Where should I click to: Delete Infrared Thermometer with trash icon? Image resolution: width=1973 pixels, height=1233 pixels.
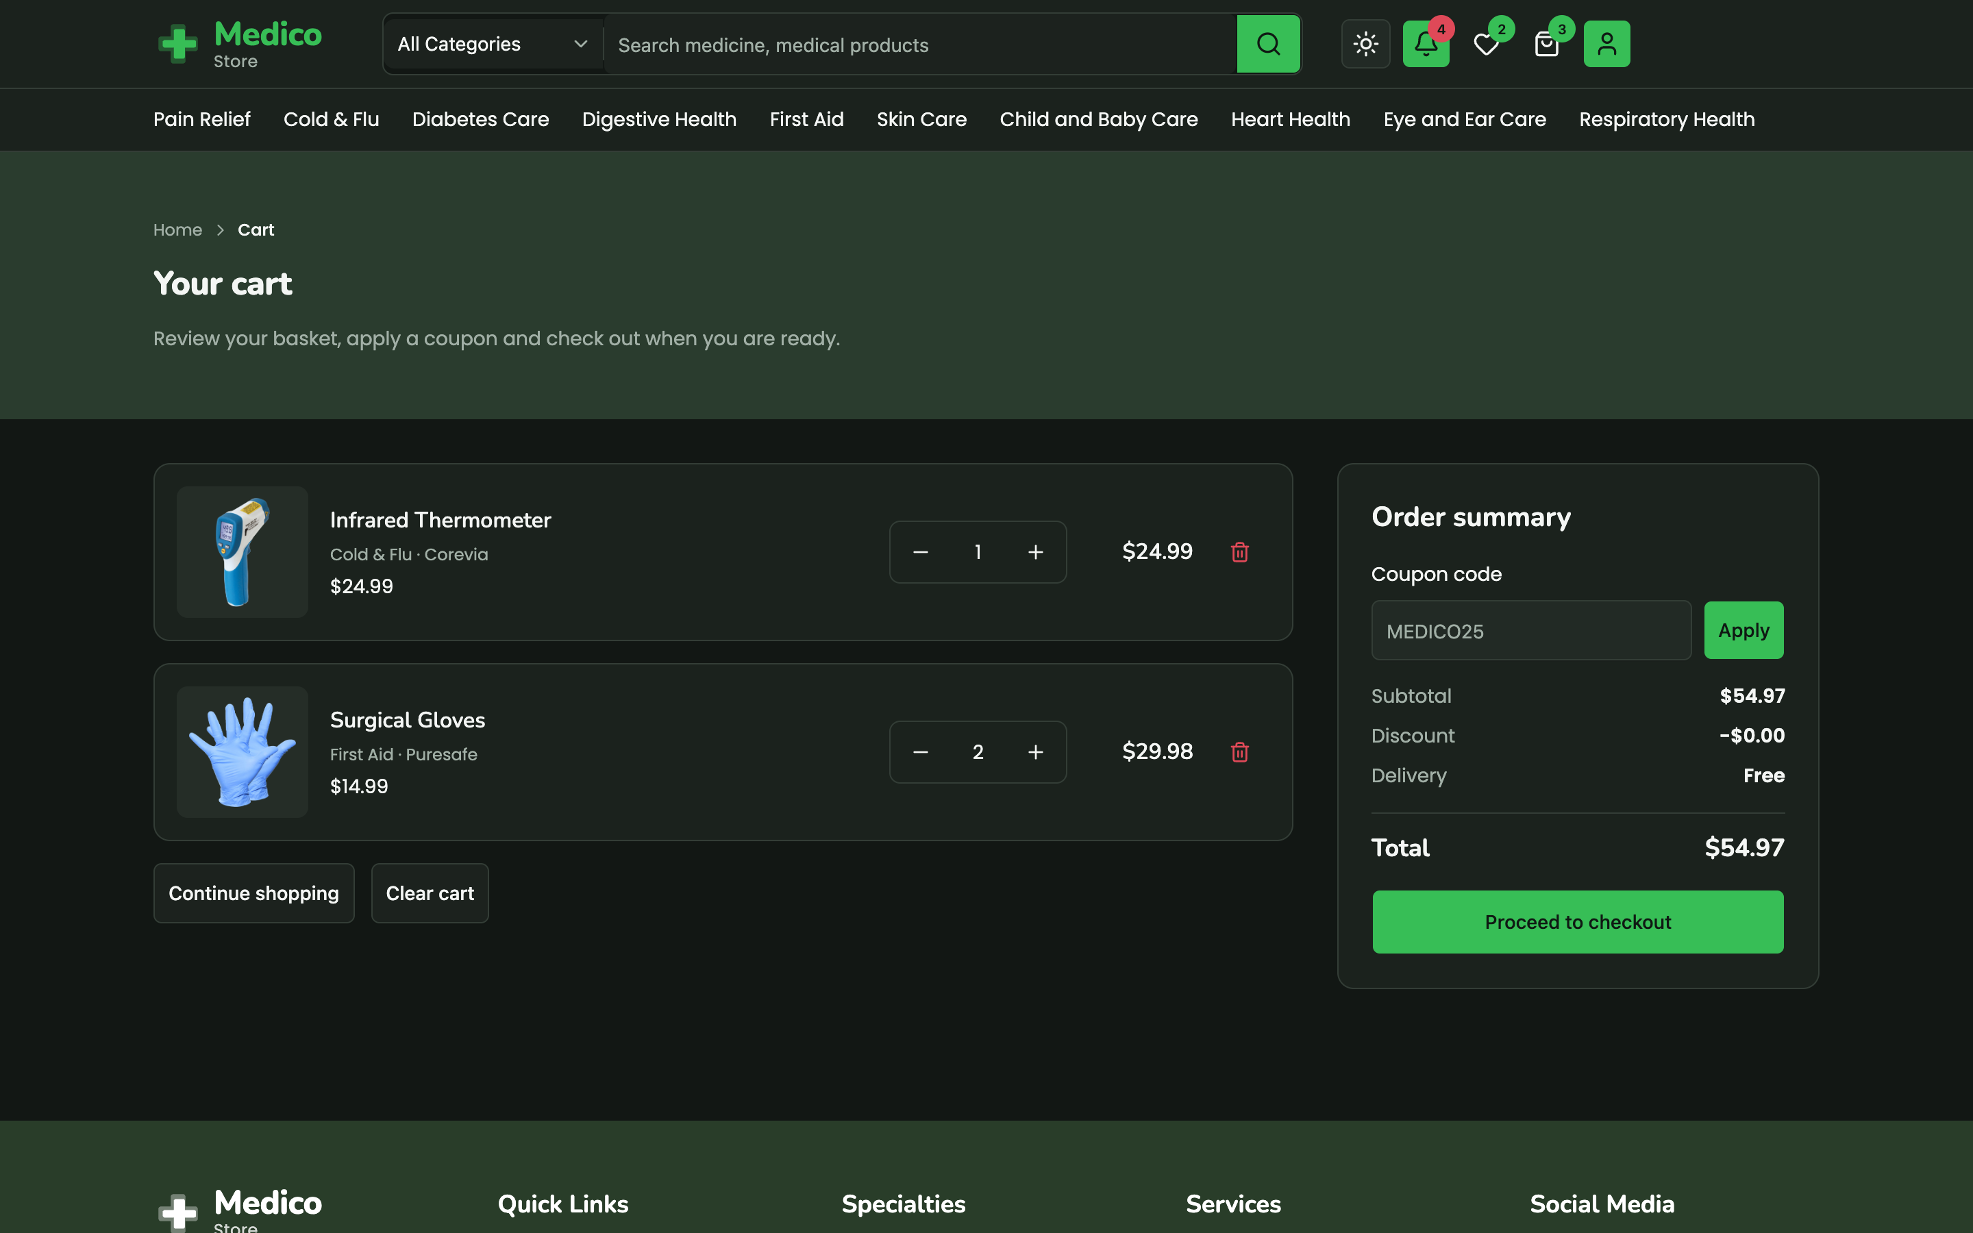pos(1239,552)
